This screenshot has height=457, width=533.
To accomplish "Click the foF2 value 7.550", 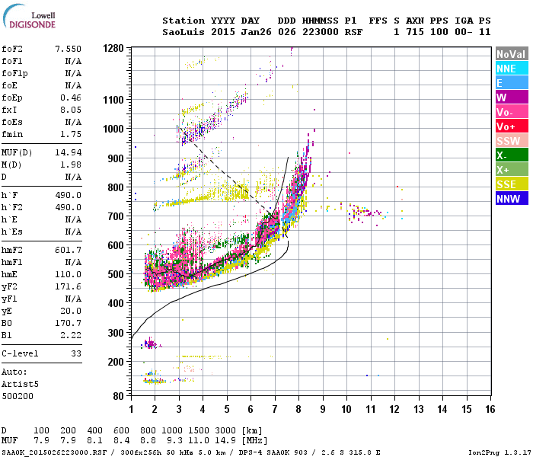I will [68, 49].
